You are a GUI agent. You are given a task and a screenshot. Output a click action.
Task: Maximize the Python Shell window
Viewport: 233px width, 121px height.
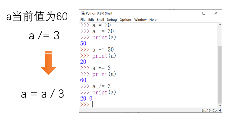pos(204,13)
